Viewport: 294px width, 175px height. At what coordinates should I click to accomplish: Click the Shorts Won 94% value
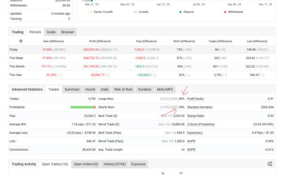182,107
